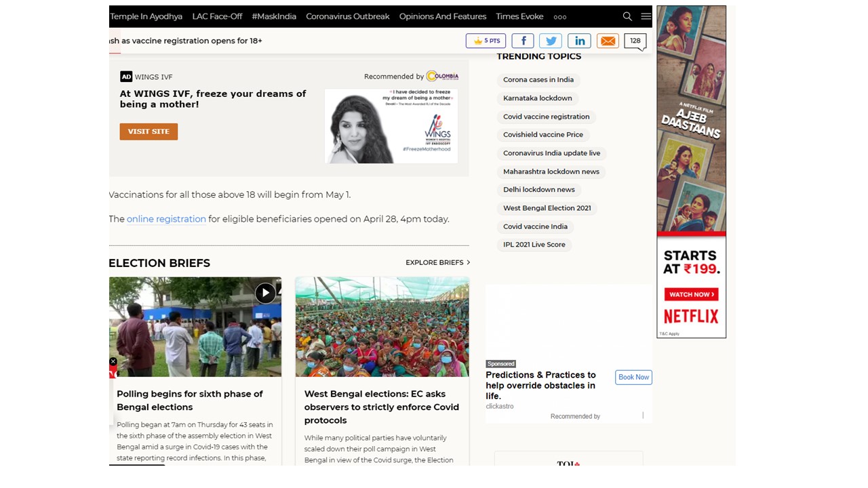Select Covid vaccine India topic

(536, 226)
